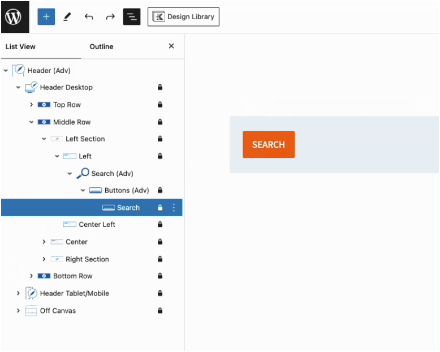Expand the Header Tablet/Mobile item

[18, 293]
